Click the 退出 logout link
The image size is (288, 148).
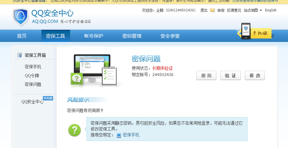[204, 10]
